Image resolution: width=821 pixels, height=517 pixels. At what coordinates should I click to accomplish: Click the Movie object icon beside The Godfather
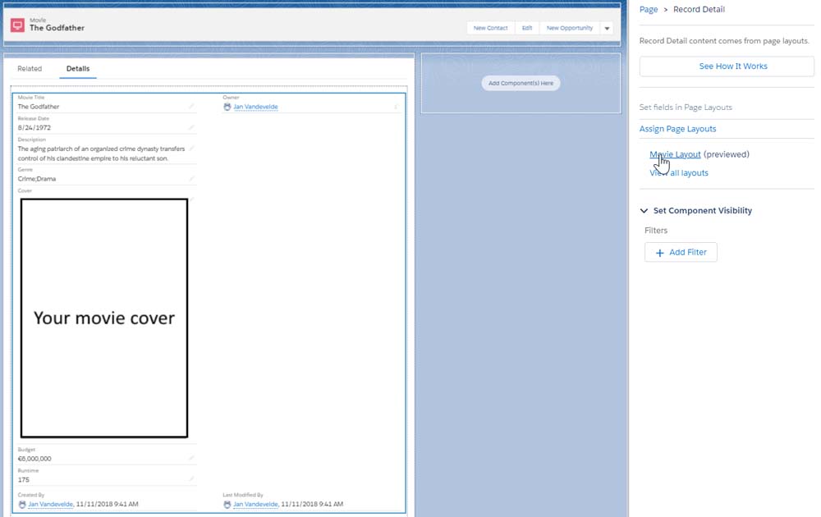point(17,25)
